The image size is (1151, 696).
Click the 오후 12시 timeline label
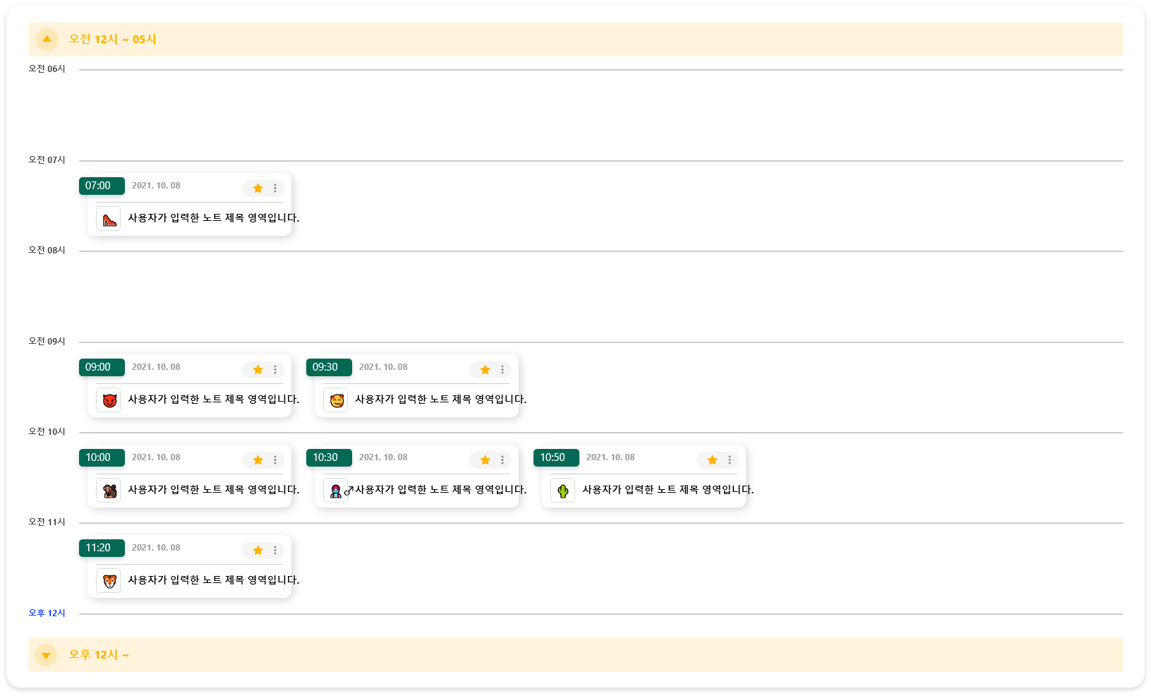(x=47, y=613)
